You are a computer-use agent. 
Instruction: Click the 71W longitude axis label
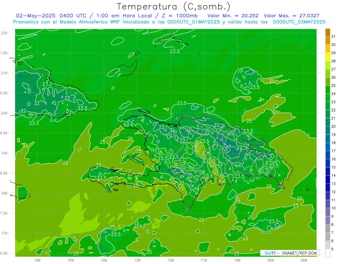click(x=204, y=260)
